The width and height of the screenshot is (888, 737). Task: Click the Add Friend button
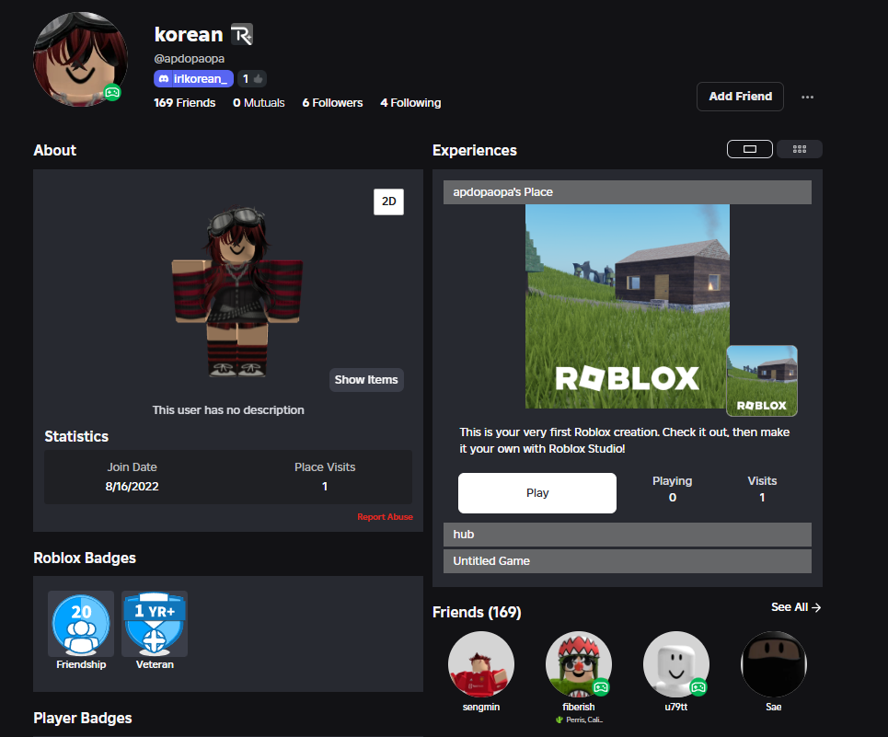tap(740, 97)
